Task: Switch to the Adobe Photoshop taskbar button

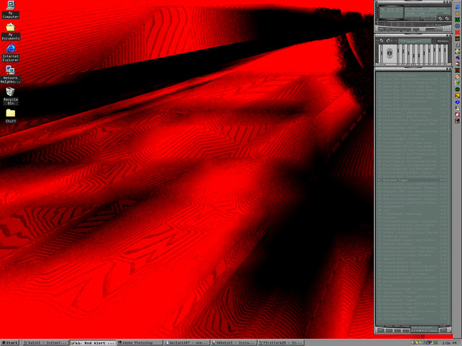Action: click(x=139, y=343)
